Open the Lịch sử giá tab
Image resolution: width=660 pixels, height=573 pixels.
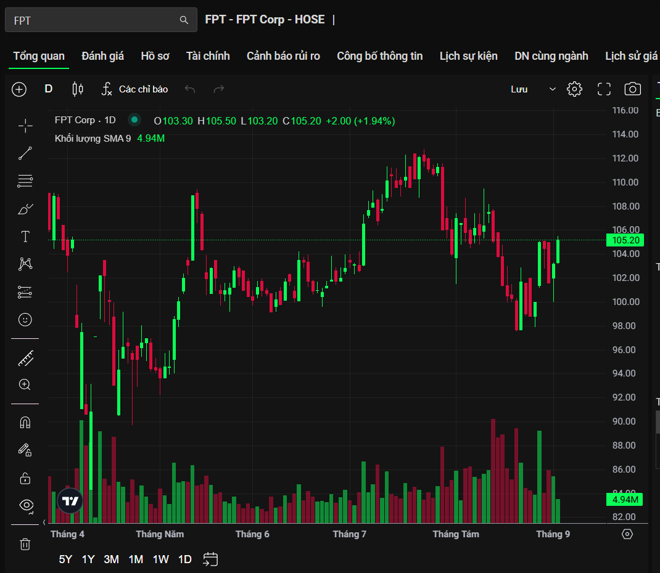coord(632,56)
